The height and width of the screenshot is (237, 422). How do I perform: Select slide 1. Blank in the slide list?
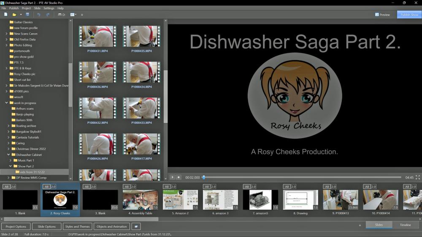[20, 200]
